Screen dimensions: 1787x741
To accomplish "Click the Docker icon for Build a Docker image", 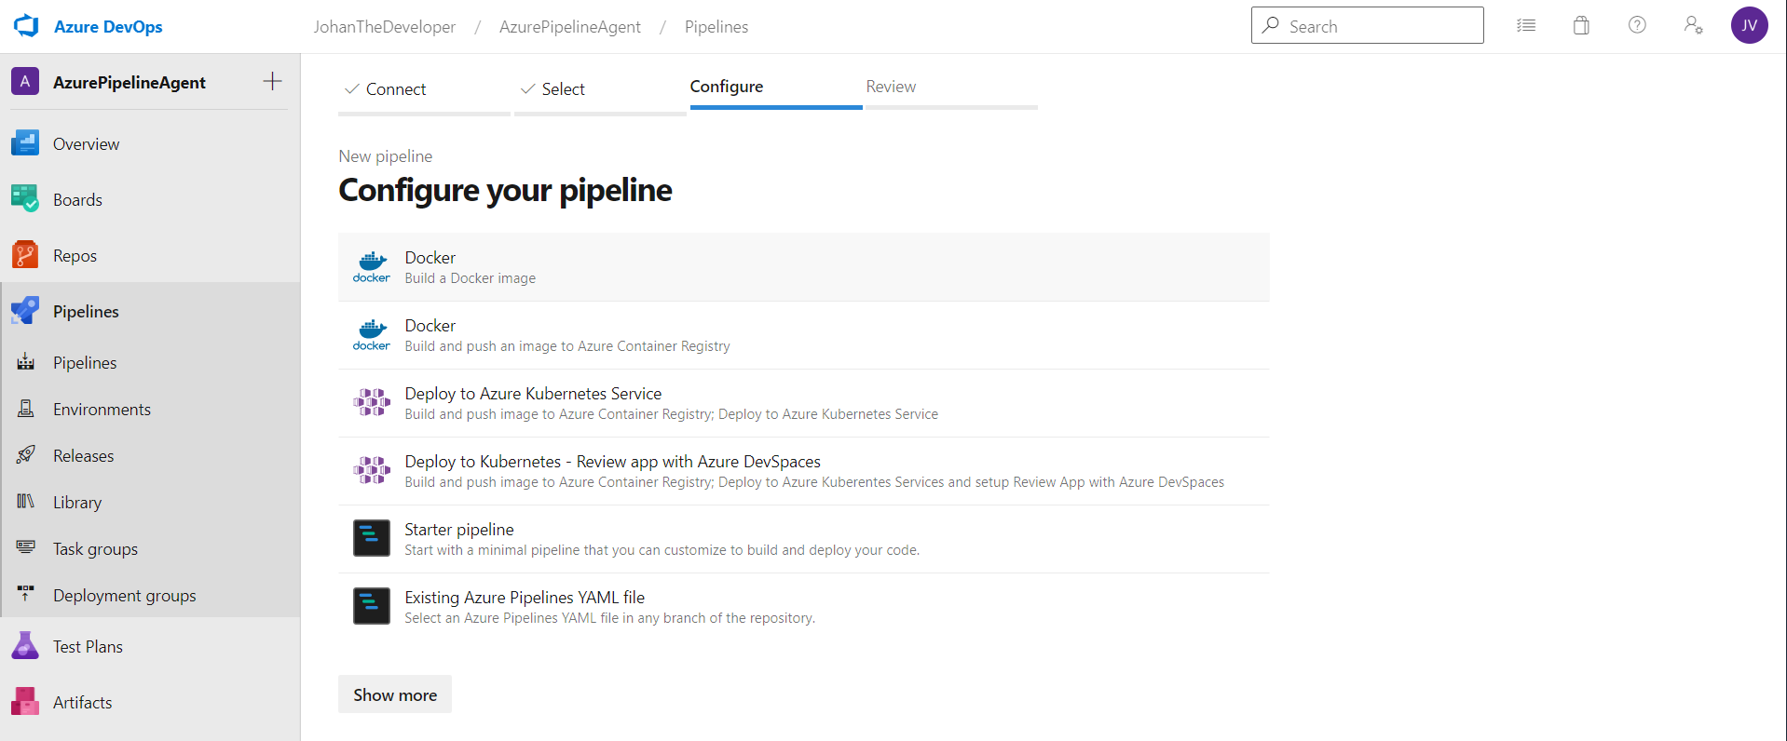I will pos(372,266).
